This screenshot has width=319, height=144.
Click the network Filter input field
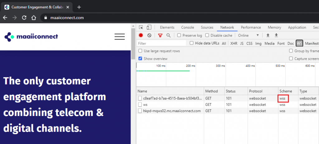(x=161, y=43)
